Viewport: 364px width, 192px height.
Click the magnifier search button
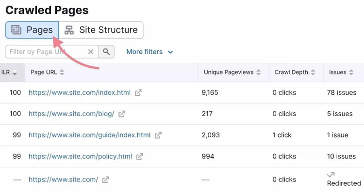click(x=106, y=52)
